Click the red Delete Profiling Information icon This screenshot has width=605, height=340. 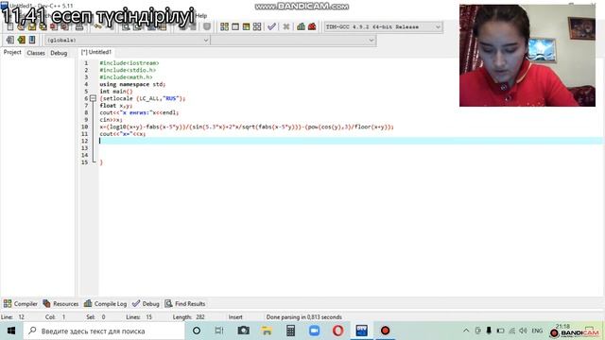(312, 26)
